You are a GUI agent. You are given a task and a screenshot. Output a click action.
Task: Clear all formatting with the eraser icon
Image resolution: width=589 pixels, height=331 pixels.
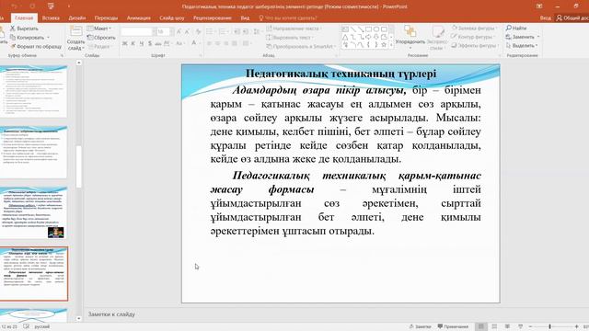point(198,32)
